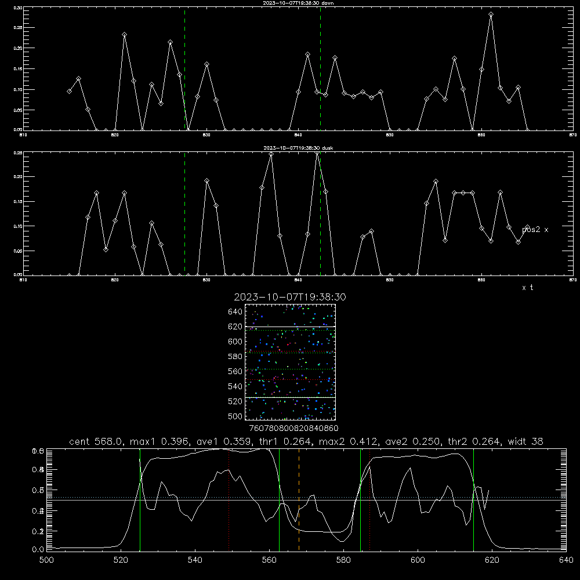This screenshot has height=580, width=580.
Task: Click the right green dashed line in dawn plot
Action: click(x=320, y=69)
